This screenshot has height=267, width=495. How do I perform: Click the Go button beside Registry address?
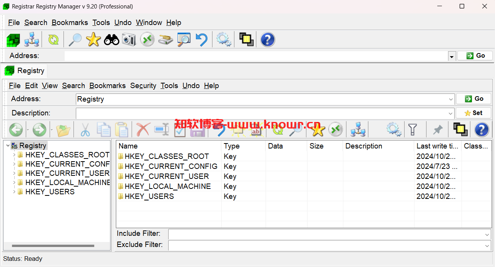click(x=473, y=99)
